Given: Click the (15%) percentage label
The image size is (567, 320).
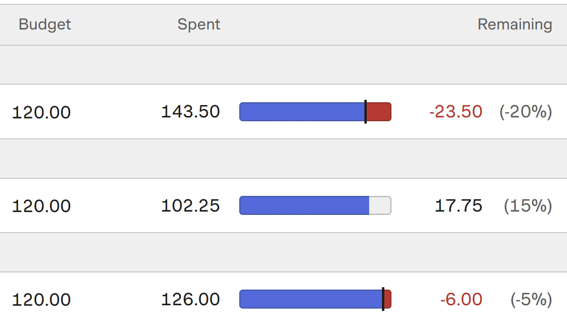Looking at the screenshot, I should [x=528, y=206].
